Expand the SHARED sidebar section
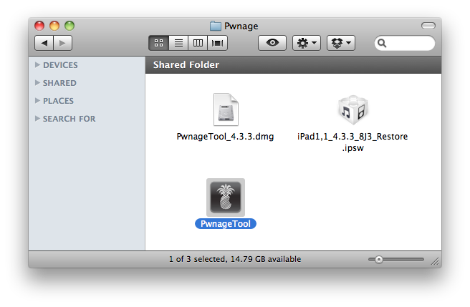This screenshot has height=307, width=470. 37,83
